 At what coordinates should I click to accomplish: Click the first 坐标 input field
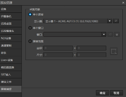58,48
